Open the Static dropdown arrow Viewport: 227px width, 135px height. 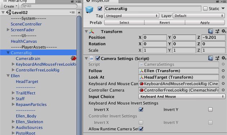[223, 9]
